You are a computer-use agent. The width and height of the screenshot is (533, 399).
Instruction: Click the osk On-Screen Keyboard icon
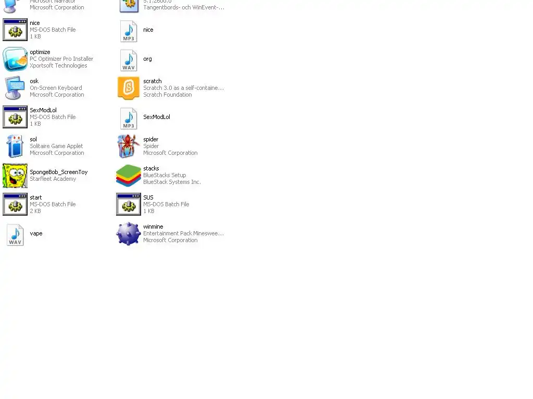(x=15, y=88)
